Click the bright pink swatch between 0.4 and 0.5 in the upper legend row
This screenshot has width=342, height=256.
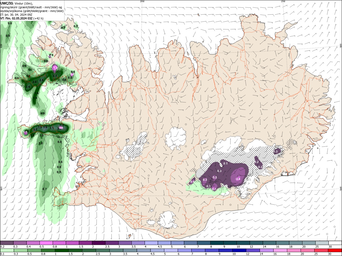46,243
